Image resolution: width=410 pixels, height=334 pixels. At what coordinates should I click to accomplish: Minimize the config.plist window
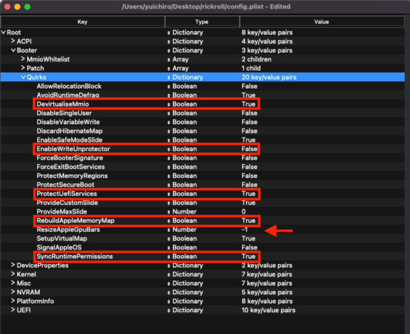coord(17,7)
